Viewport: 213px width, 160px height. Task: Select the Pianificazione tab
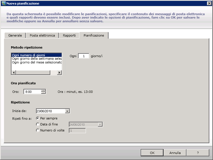click(94, 35)
